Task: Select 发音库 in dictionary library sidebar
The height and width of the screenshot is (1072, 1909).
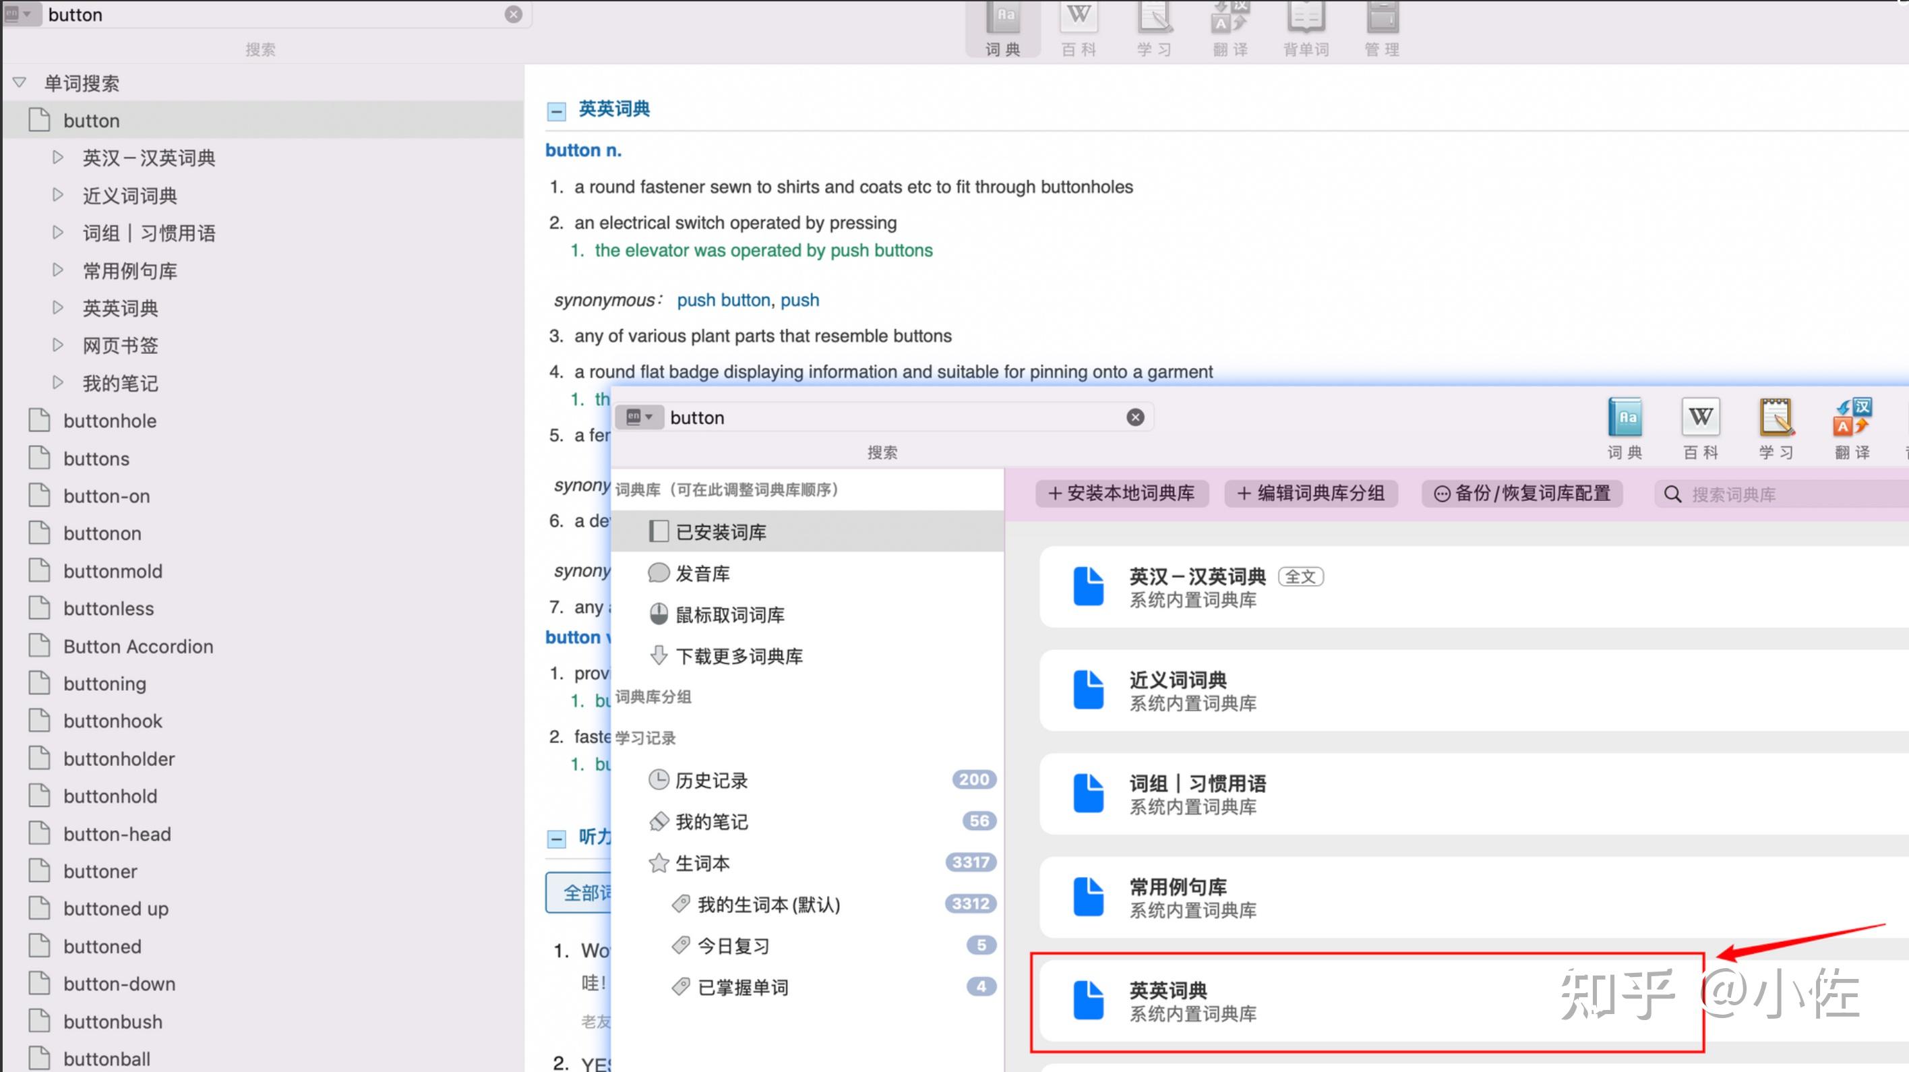Action: click(x=808, y=573)
